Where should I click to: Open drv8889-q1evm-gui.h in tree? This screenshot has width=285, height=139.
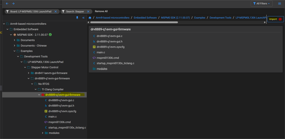point(61,105)
